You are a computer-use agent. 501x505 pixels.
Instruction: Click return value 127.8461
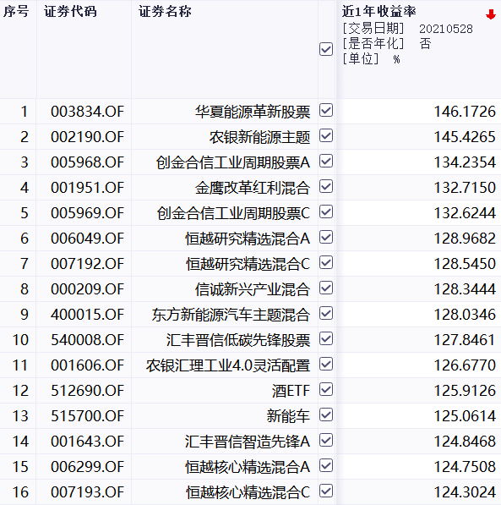click(x=465, y=340)
